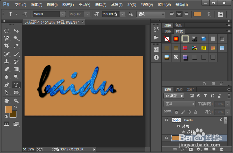Select the History Brush tool
This screenshot has height=153, width=233.
pyautogui.click(x=16, y=62)
